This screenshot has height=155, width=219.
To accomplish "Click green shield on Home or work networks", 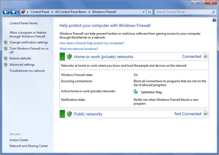I will [x=69, y=57].
